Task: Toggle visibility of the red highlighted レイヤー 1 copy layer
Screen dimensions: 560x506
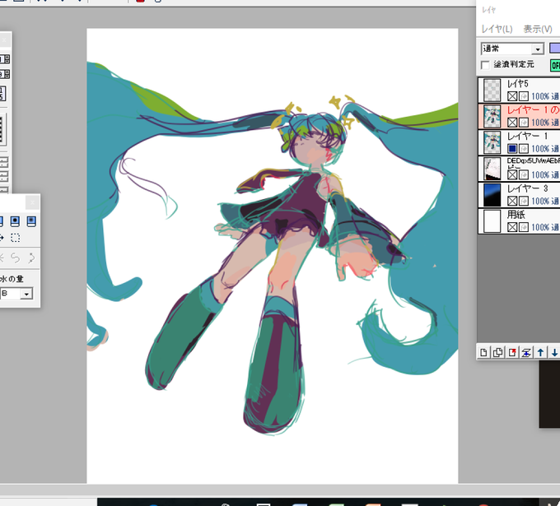Action: pos(512,123)
